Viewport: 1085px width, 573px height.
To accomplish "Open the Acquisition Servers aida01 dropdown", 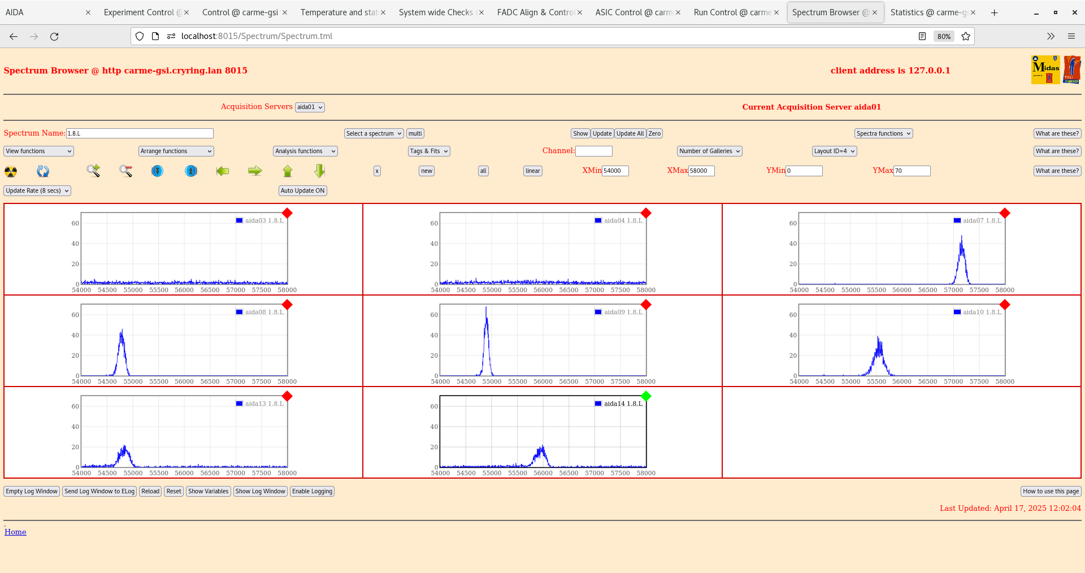I will click(310, 107).
